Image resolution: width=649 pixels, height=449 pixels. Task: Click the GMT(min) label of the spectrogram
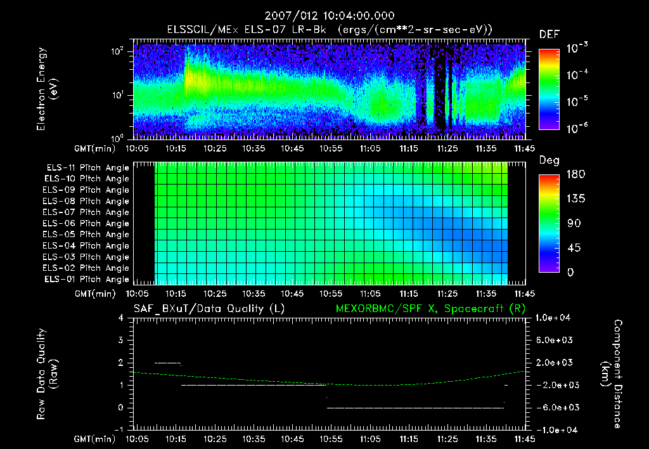tap(95, 149)
